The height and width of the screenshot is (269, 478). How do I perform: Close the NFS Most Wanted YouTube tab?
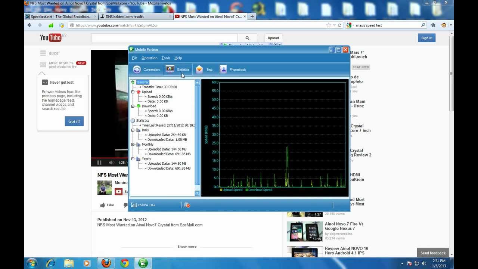[245, 16]
